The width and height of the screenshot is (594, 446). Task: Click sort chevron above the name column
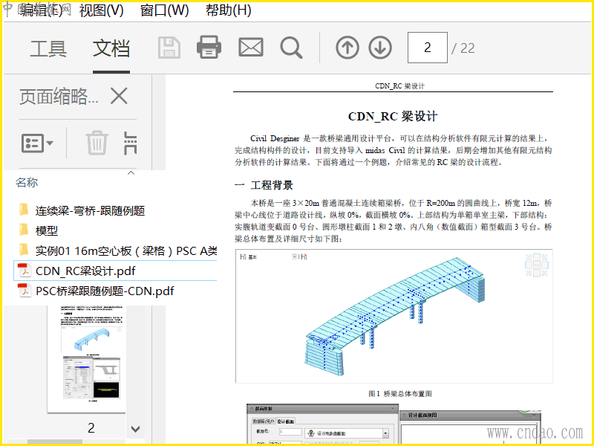click(131, 173)
